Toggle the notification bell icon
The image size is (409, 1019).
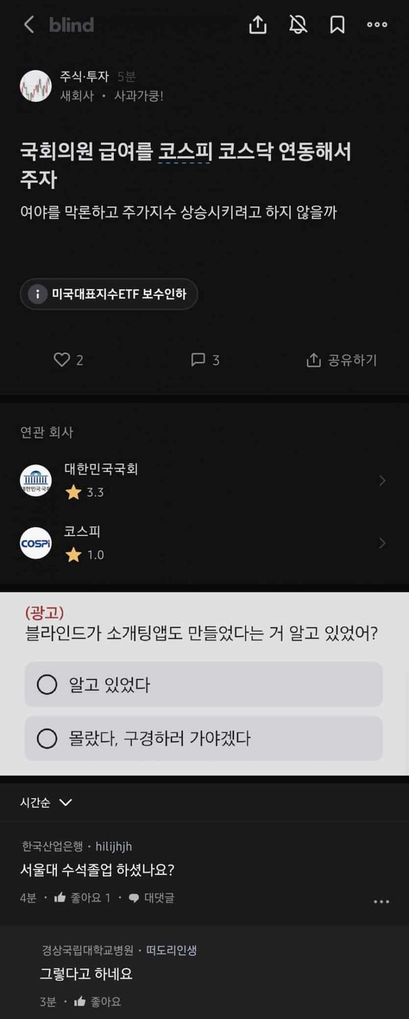(298, 25)
